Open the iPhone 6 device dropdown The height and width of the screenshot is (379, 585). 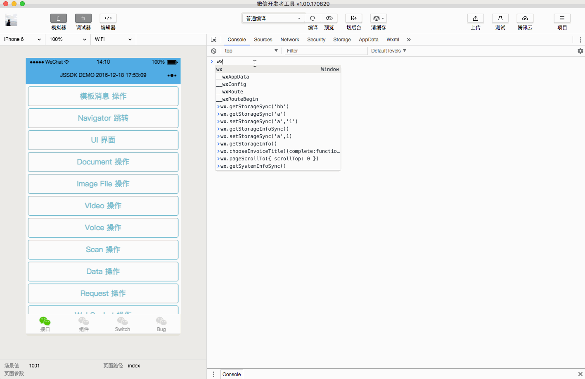(x=22, y=39)
